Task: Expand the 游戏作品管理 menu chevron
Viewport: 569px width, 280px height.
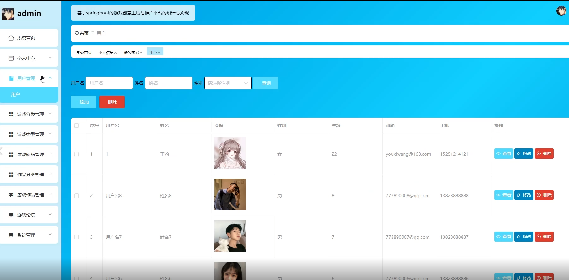Action: [x=50, y=194]
